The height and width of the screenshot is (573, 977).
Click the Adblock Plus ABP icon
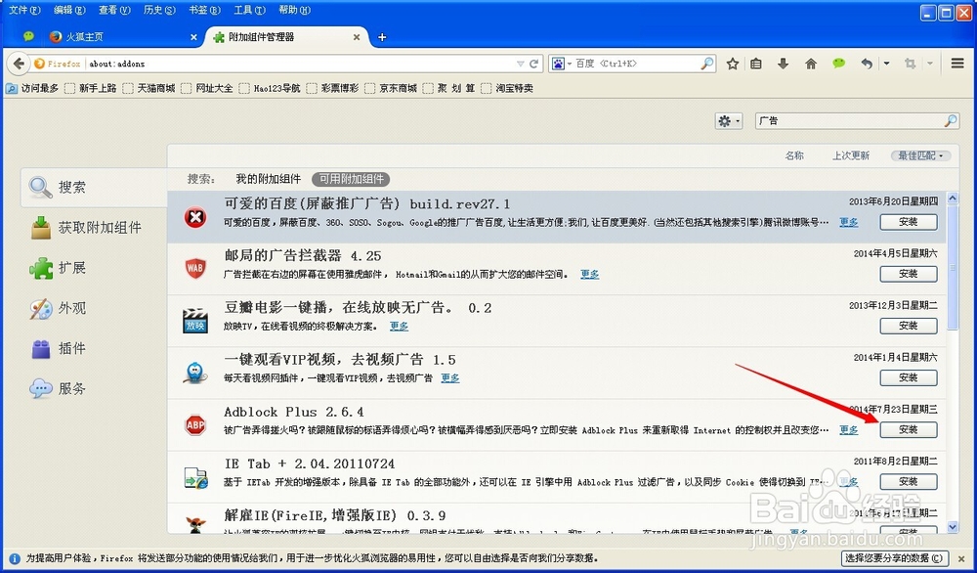point(195,425)
